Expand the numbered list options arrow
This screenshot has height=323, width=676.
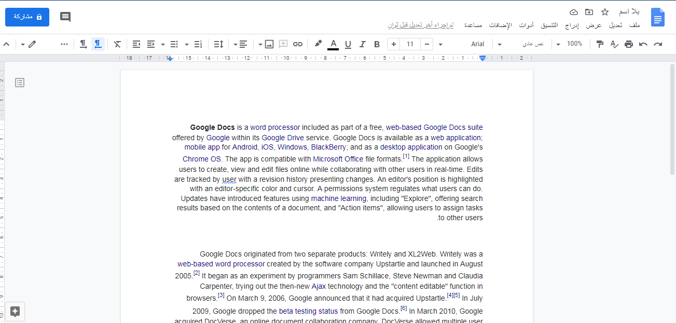point(187,44)
